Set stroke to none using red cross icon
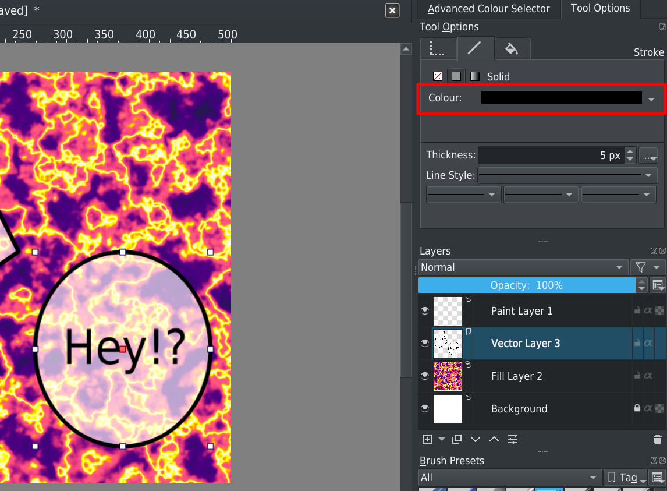Viewport: 667px width, 491px height. point(437,76)
